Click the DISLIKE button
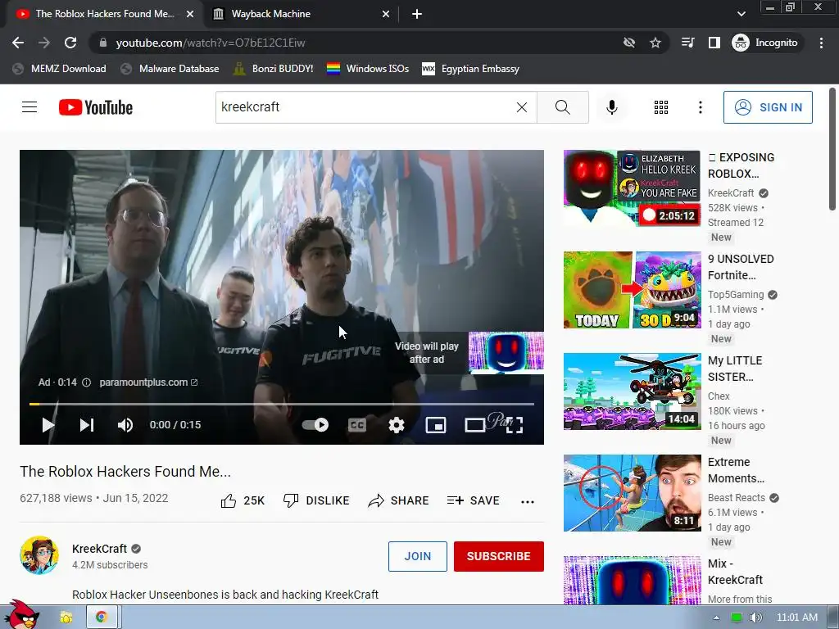Screen dimensions: 839x629 [316, 500]
